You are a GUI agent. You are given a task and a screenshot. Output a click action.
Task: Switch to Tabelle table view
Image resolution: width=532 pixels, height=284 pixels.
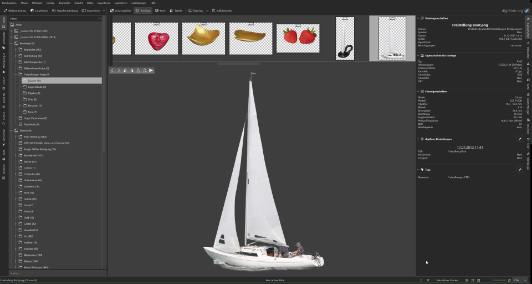[x=177, y=10]
